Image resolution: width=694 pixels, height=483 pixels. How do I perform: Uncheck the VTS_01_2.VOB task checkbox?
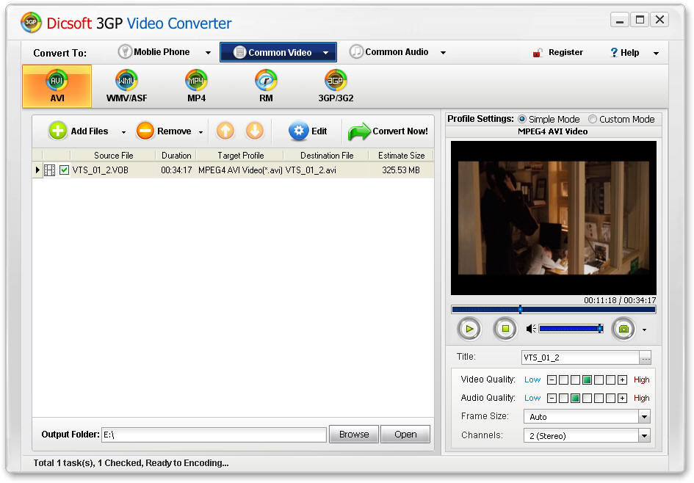pos(64,170)
